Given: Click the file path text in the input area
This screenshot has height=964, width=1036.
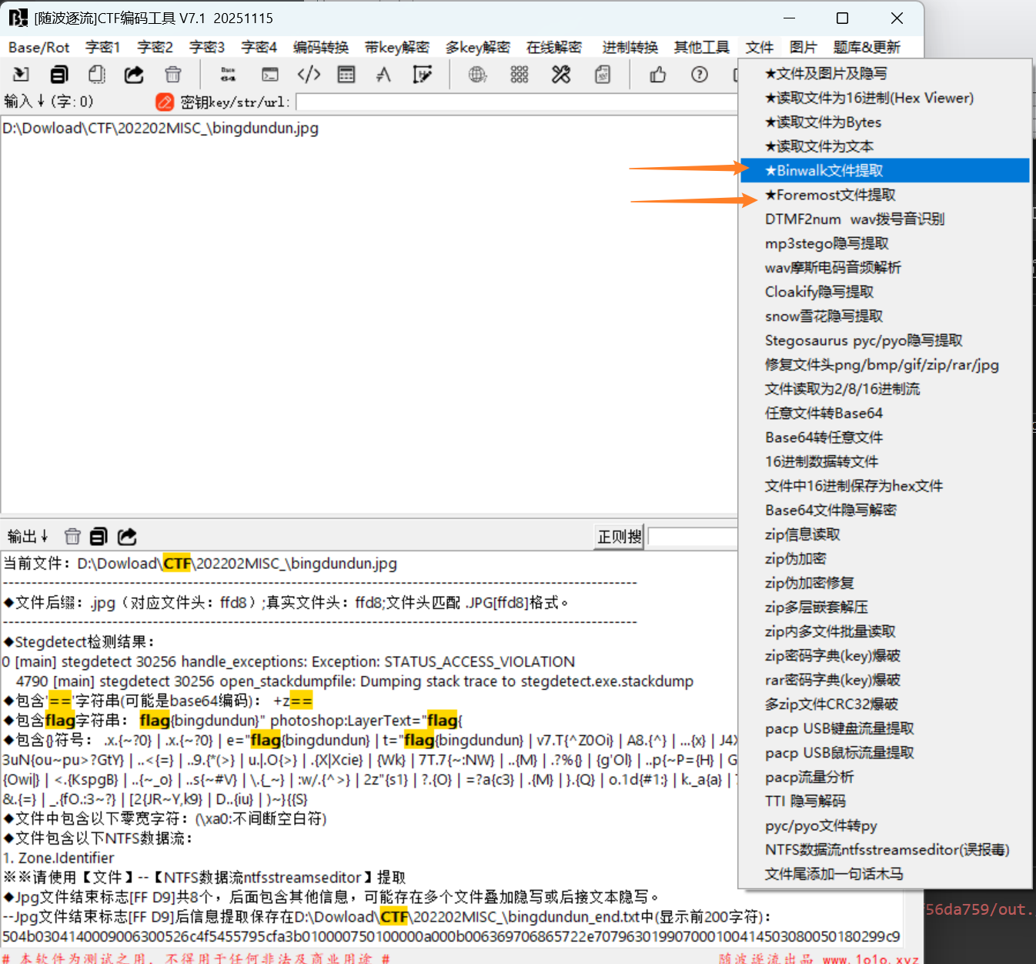Looking at the screenshot, I should pos(161,128).
